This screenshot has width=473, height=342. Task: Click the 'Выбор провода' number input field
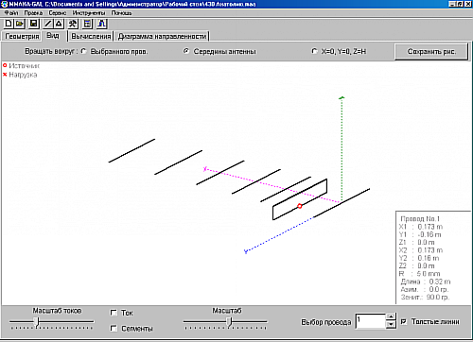tap(371, 321)
